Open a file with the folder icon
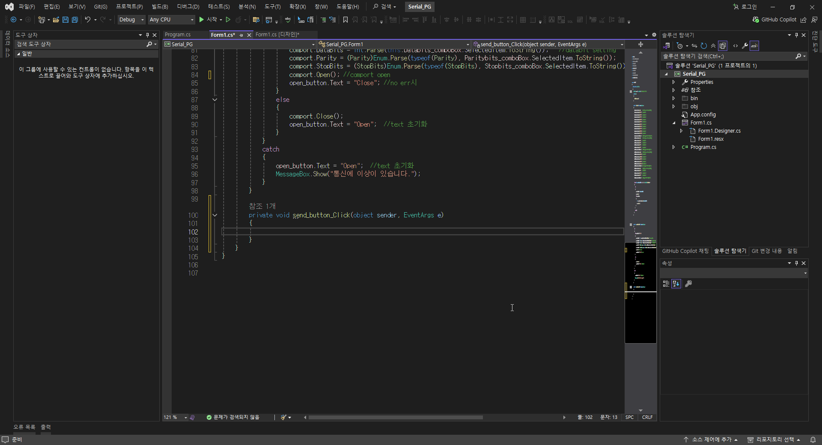Screen dimensions: 822x445 [56, 20]
